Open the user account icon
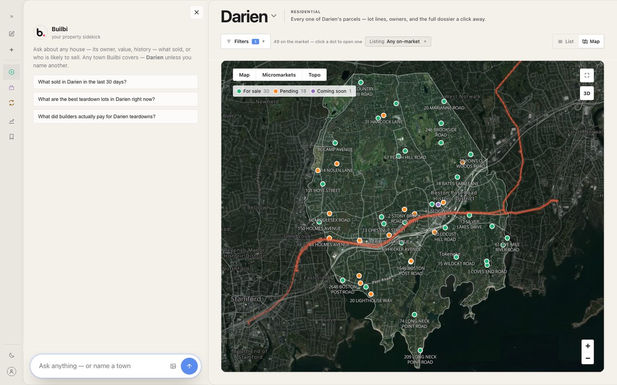 [x=11, y=371]
